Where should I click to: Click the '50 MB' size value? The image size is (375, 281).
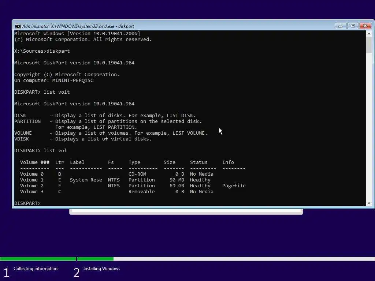pyautogui.click(x=177, y=180)
